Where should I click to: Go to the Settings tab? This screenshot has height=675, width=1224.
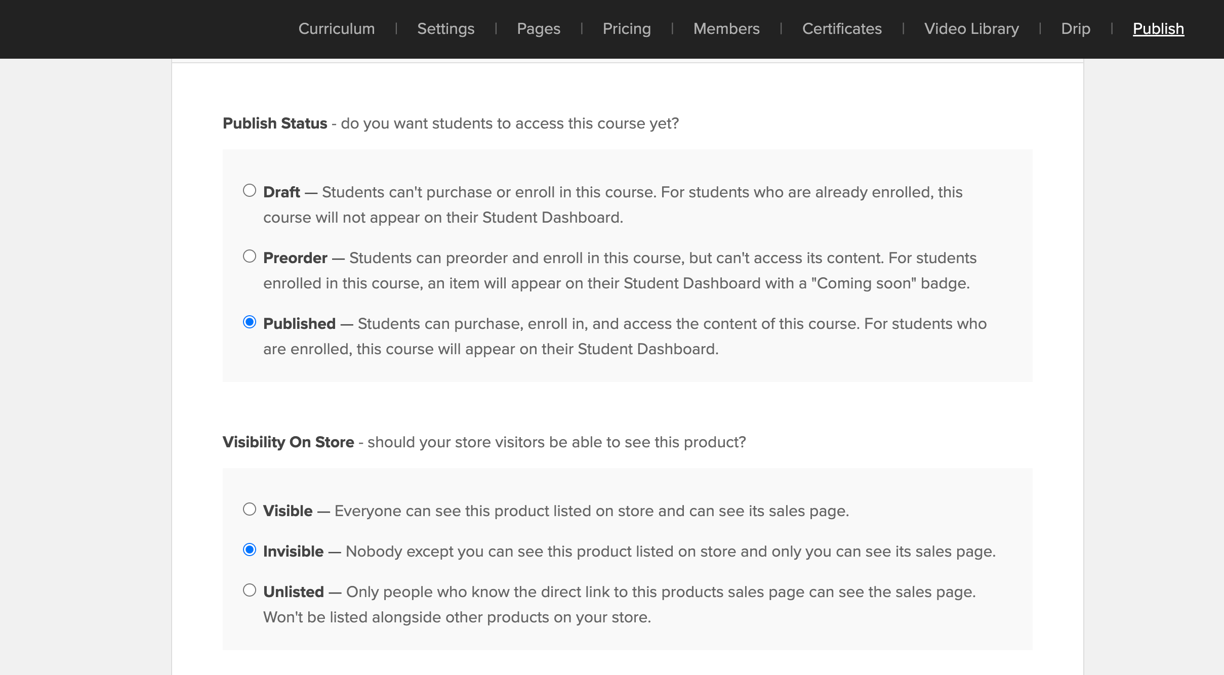445,29
